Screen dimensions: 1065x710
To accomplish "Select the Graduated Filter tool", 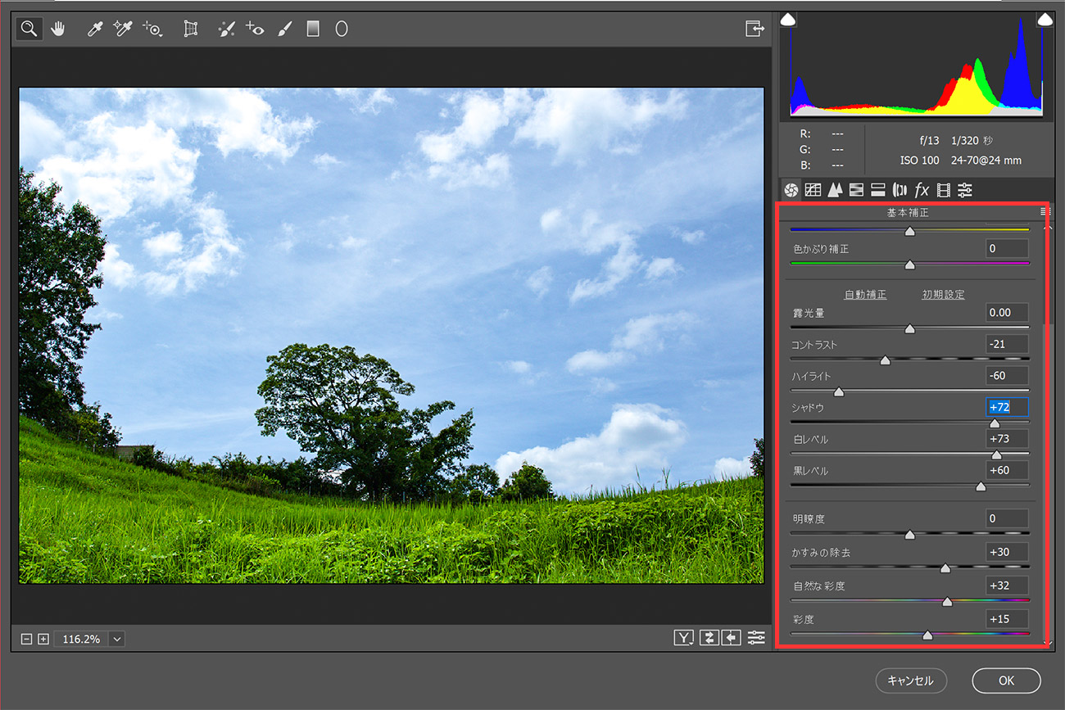I will click(x=313, y=29).
